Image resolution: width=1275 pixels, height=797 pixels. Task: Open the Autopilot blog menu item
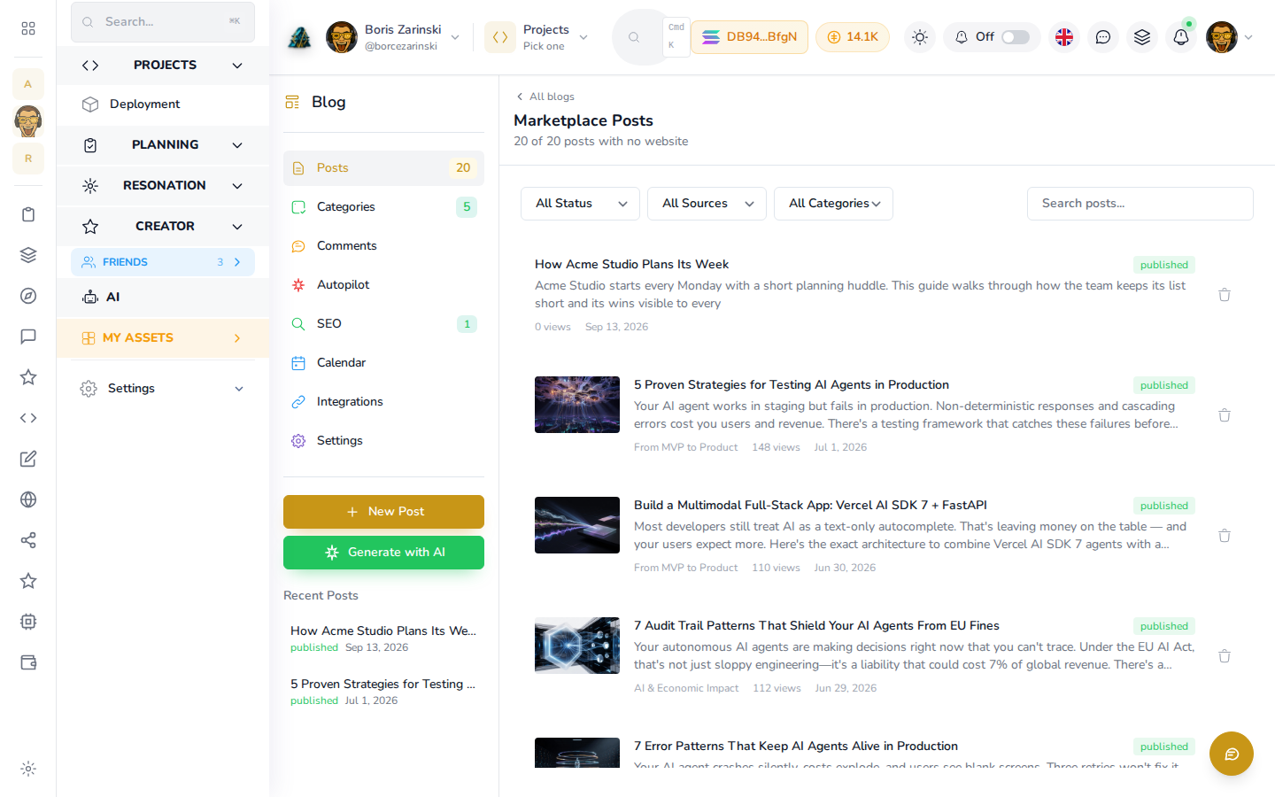(x=383, y=285)
